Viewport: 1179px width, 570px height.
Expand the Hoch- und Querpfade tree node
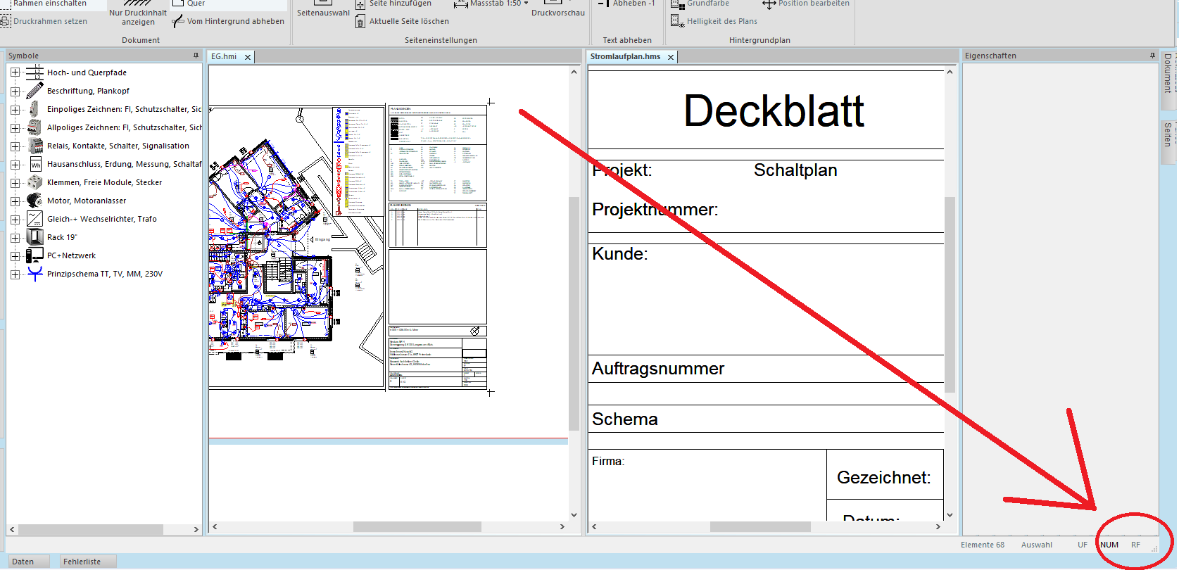pos(15,72)
